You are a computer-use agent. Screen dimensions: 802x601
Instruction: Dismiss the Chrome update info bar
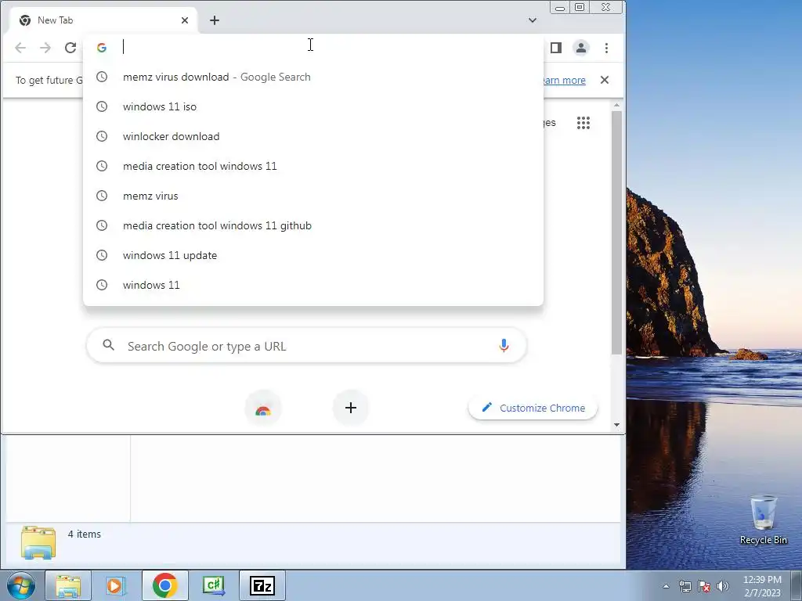click(605, 80)
